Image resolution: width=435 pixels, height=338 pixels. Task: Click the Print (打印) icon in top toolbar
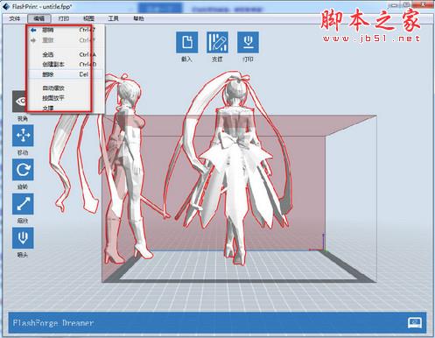248,42
